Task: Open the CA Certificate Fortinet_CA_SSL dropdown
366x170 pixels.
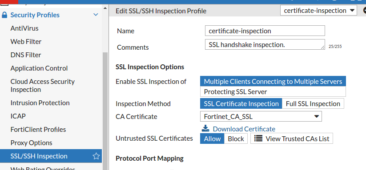Action: coord(261,116)
